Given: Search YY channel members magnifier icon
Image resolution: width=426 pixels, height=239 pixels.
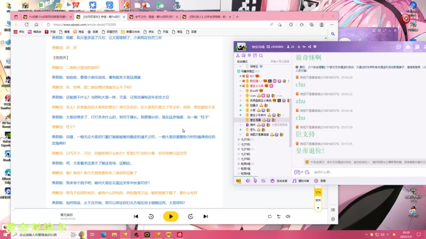Looking at the screenshot, I should click(261, 56).
